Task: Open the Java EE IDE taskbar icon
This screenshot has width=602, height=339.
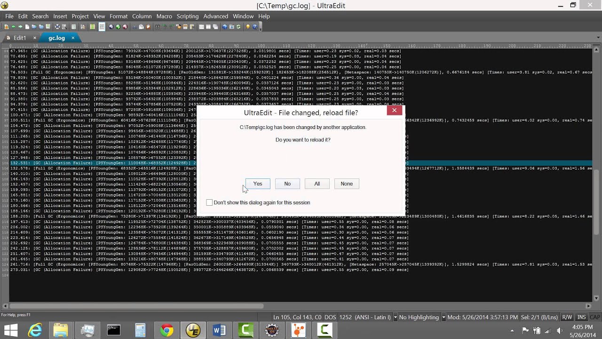Action: coord(272,330)
